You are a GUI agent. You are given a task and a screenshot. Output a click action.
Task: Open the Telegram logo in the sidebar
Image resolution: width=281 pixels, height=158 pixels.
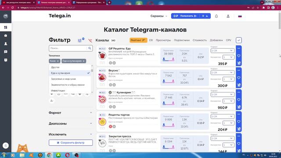[6, 16]
